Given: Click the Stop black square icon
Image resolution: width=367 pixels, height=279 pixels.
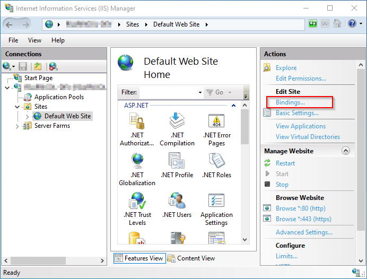Looking at the screenshot, I should [267, 184].
